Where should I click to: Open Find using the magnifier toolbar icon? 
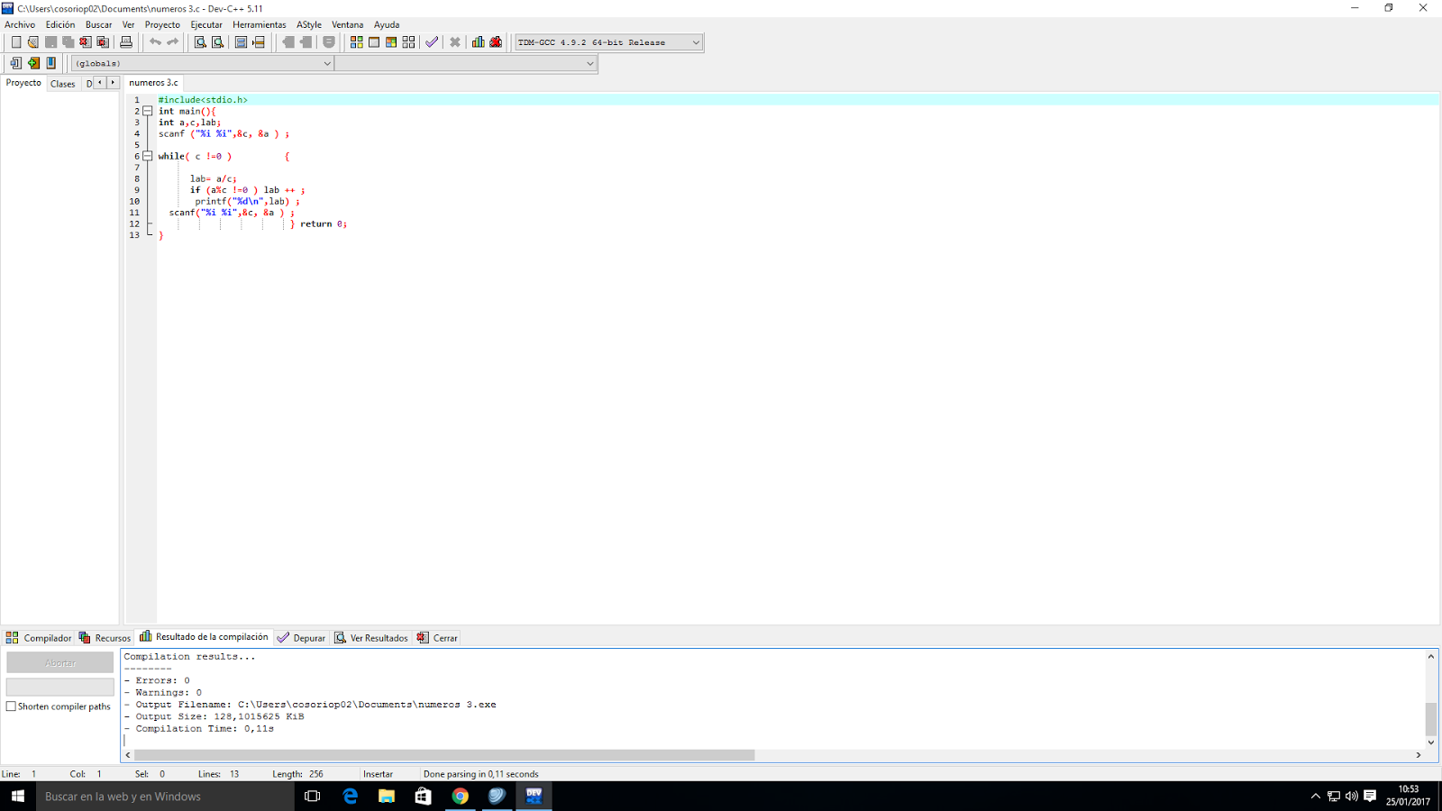(x=200, y=42)
